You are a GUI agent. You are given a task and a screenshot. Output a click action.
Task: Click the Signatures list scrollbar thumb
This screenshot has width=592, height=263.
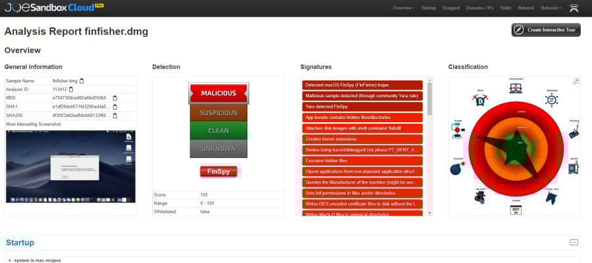(430, 99)
